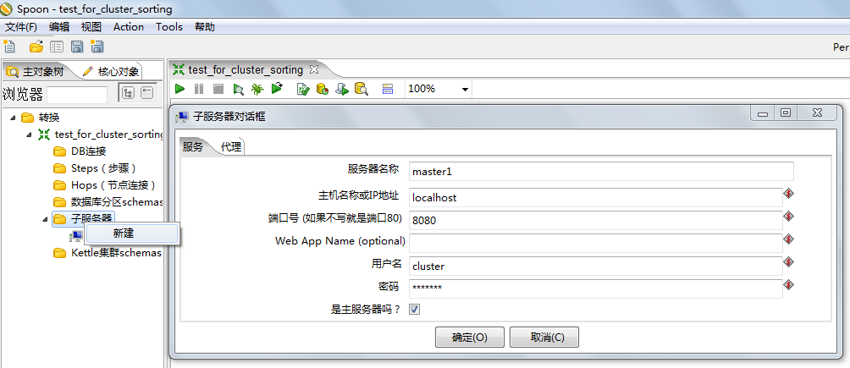850x368 pixels.
Task: Select the Kettle集群schemas folder
Action: 108,253
